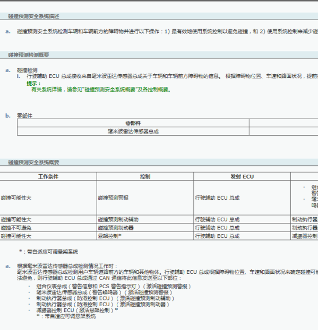Click the bold "零部件" table header cell

tap(133, 123)
